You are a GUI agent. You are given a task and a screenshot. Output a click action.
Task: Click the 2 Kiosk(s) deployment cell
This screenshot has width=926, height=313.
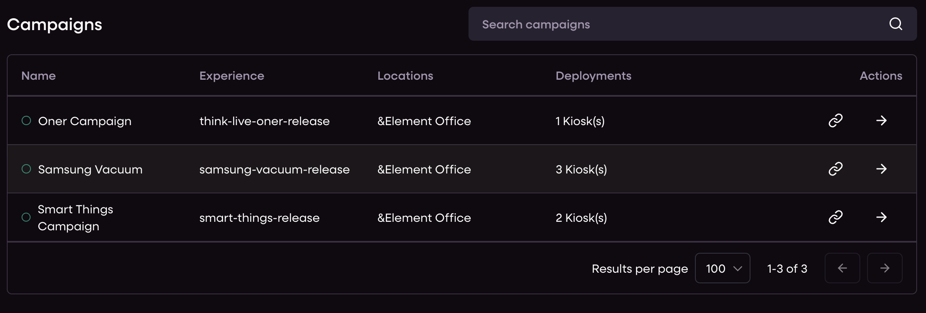581,218
